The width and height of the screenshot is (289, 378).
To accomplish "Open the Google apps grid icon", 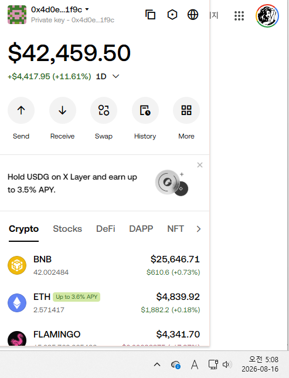I will tap(239, 16).
